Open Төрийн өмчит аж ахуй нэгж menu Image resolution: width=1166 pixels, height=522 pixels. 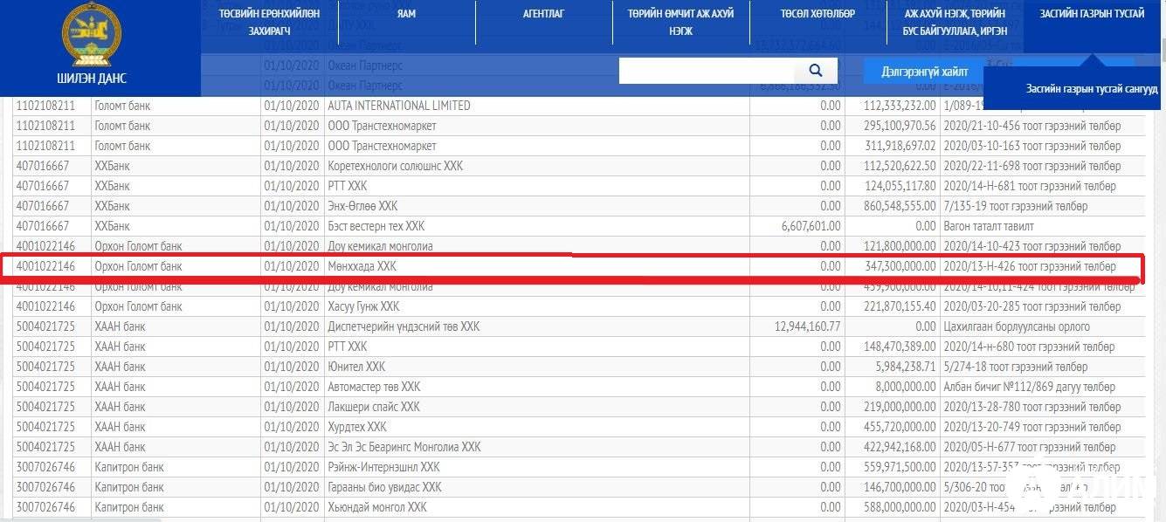click(680, 23)
